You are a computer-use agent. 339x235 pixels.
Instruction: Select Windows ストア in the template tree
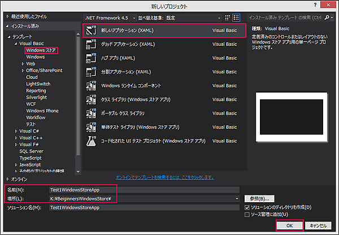pyautogui.click(x=42, y=50)
